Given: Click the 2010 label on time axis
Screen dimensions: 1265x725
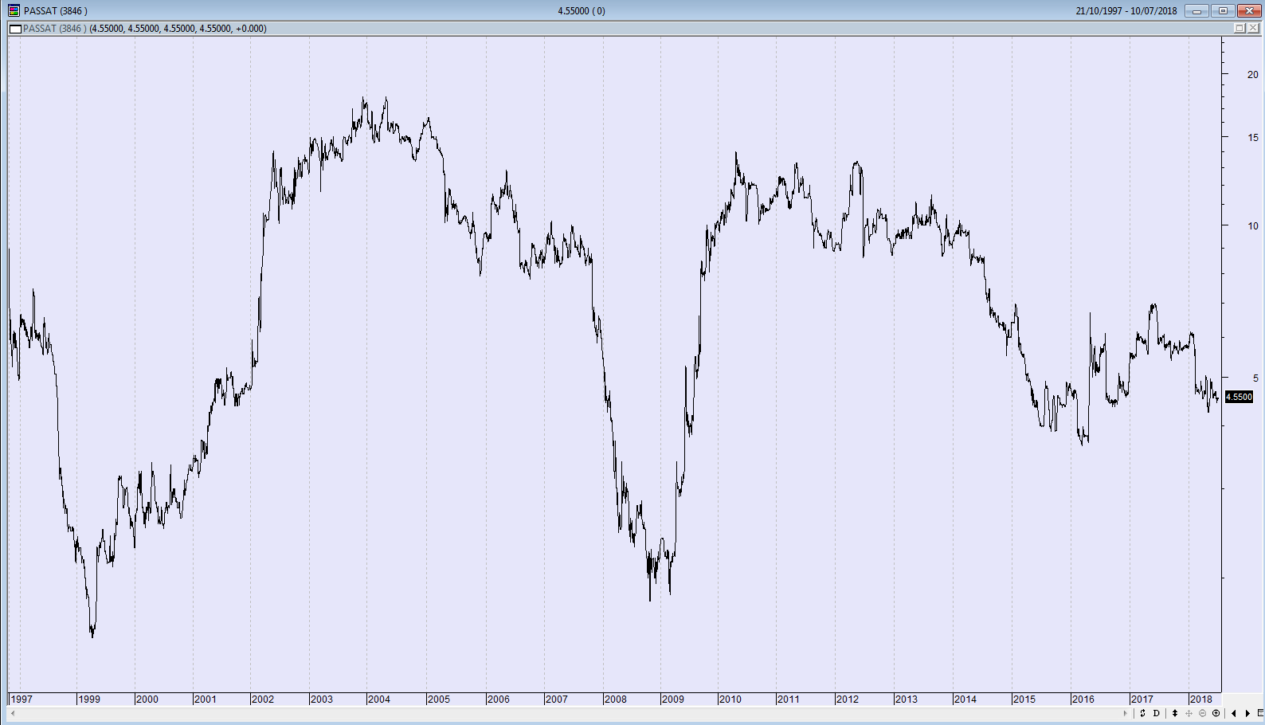Looking at the screenshot, I should (x=730, y=700).
